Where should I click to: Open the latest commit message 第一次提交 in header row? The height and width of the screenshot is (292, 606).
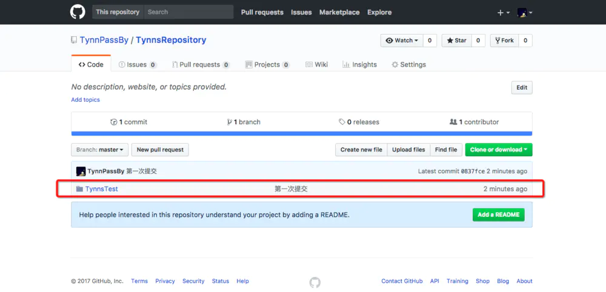coord(141,171)
